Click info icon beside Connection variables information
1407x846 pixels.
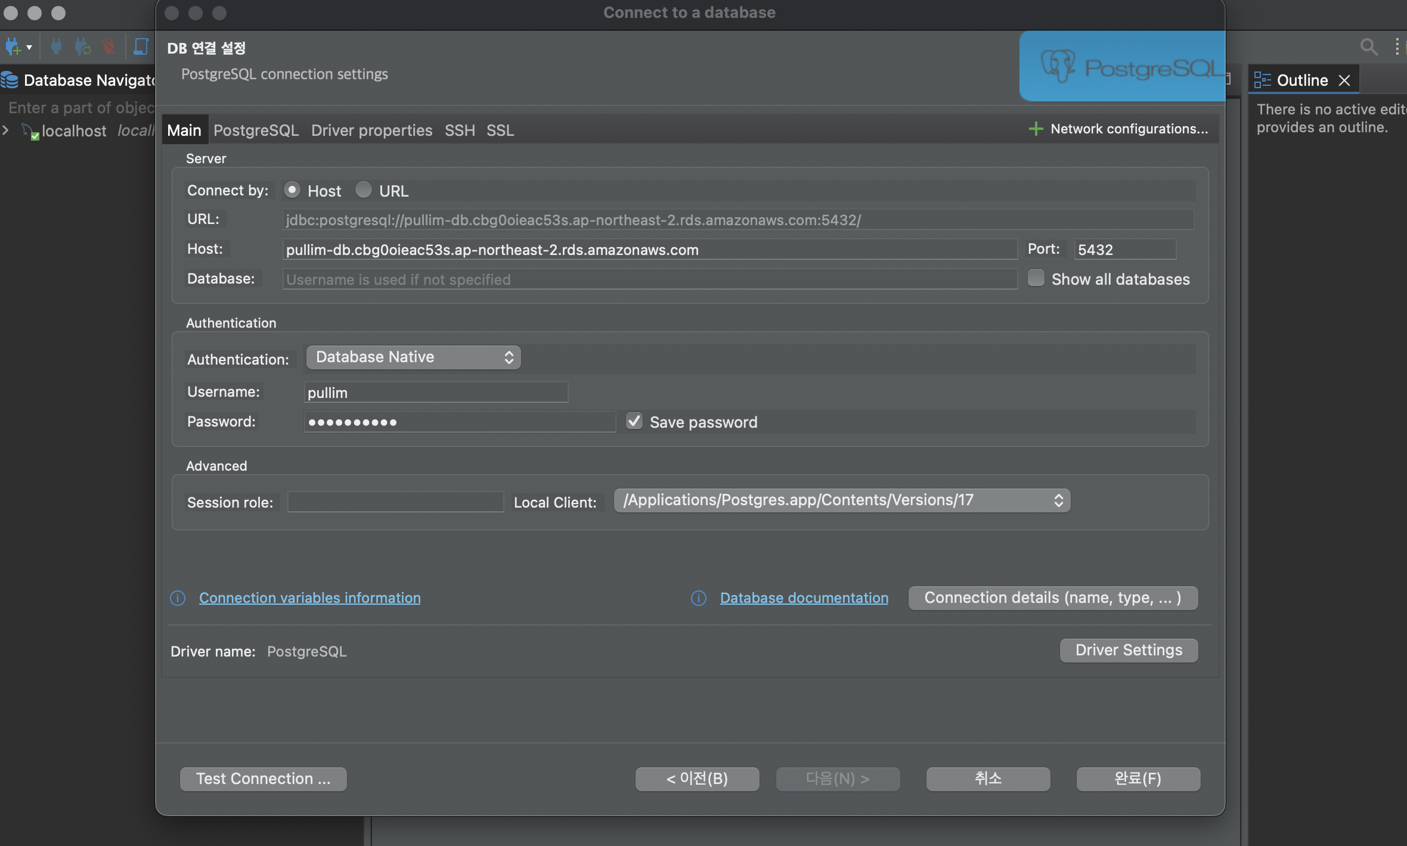click(178, 598)
